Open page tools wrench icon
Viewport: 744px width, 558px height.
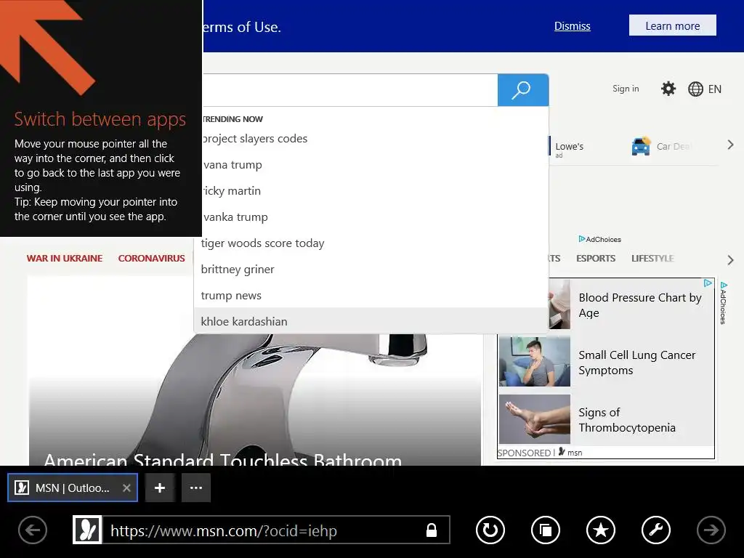(656, 530)
